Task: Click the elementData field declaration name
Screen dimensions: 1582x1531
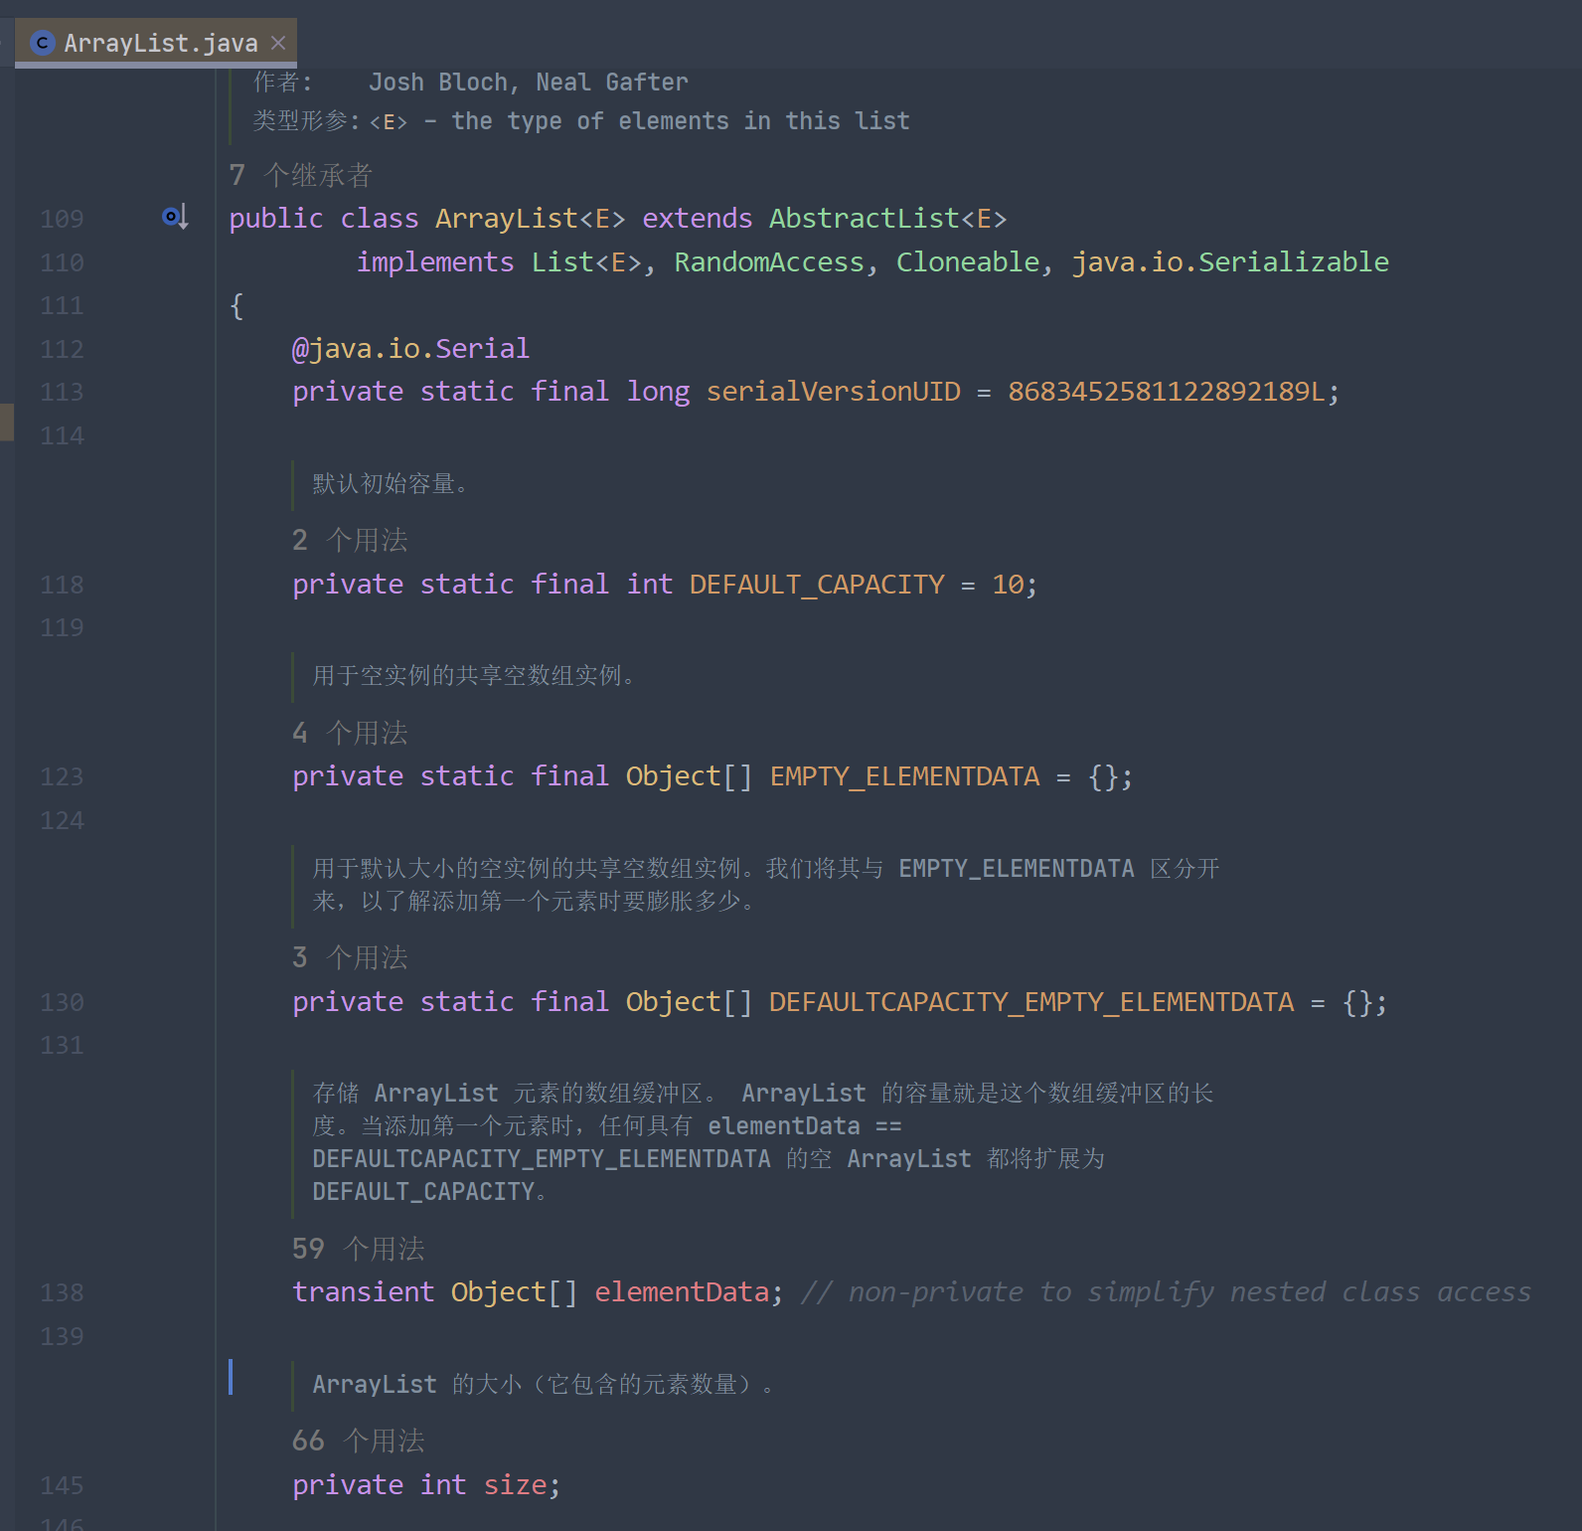Action: click(x=681, y=1292)
